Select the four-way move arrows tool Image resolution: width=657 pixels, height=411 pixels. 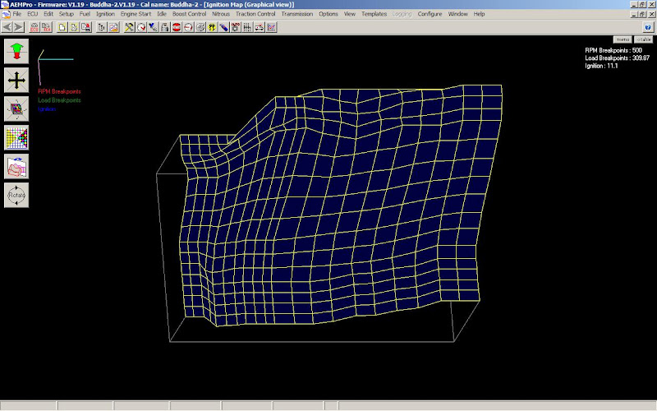pyautogui.click(x=16, y=80)
